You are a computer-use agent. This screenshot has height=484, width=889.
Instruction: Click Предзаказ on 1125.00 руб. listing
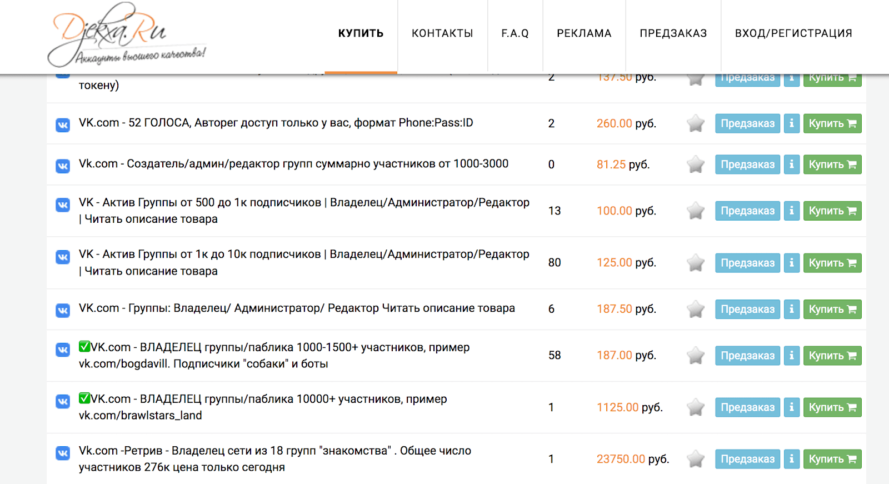point(747,407)
